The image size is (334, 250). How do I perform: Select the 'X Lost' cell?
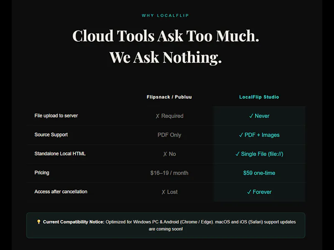click(170, 192)
